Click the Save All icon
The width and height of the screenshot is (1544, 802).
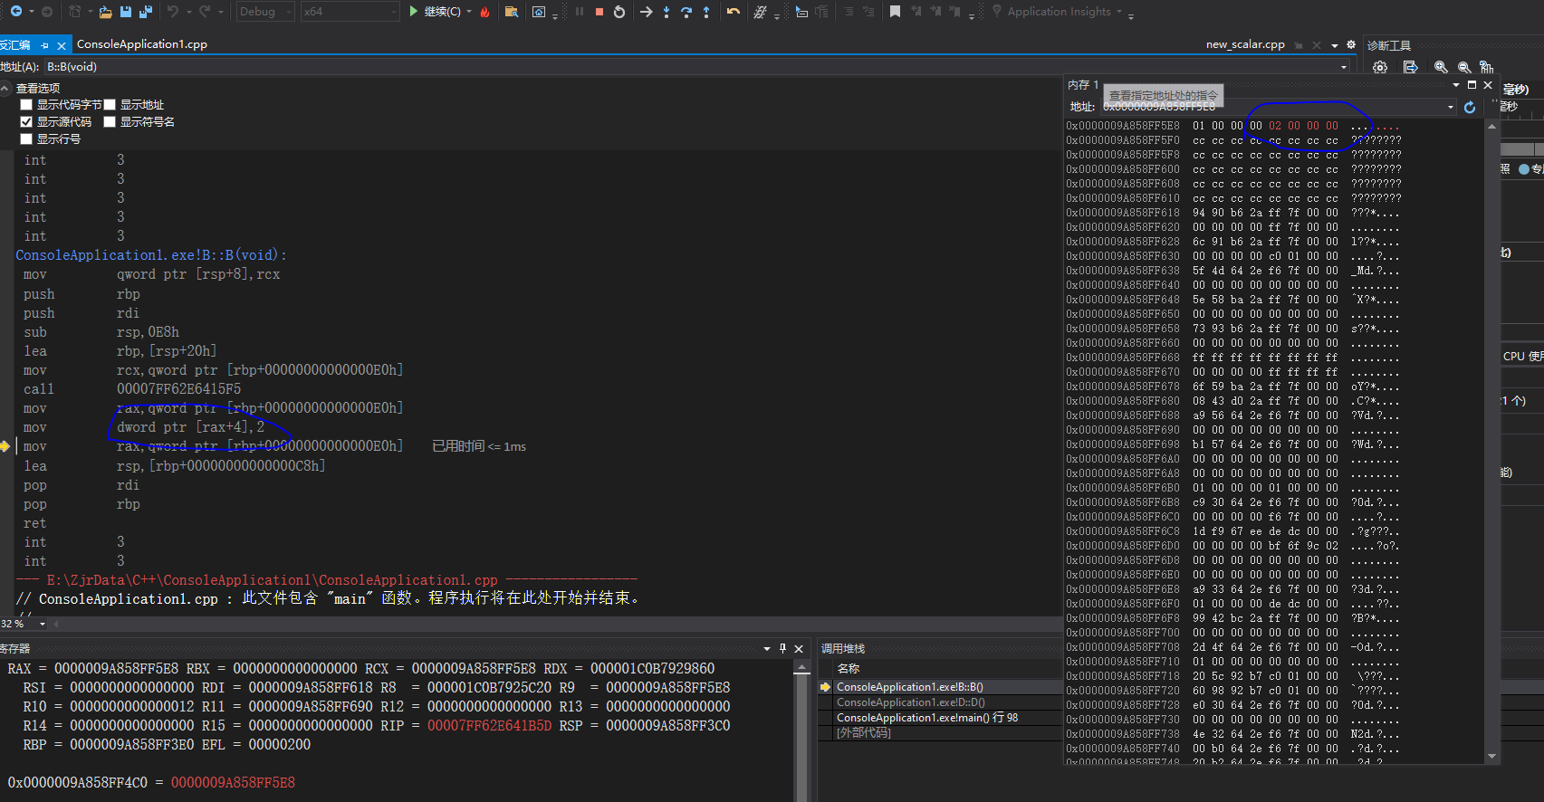pyautogui.click(x=145, y=12)
